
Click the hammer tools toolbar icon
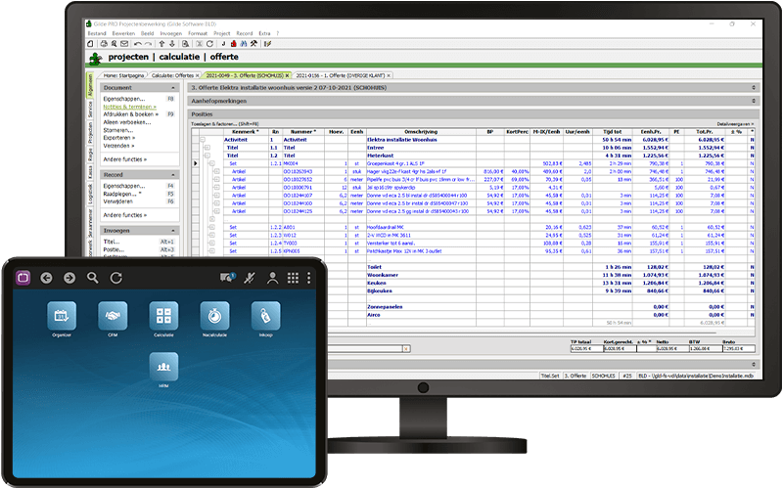tap(253, 44)
